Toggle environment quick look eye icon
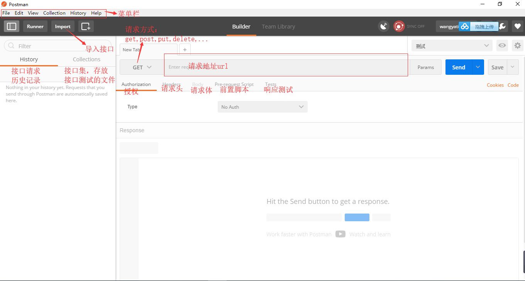This screenshot has width=525, height=281. 502,45
